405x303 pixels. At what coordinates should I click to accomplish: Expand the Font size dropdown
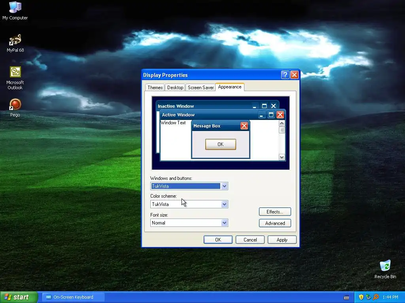point(224,223)
